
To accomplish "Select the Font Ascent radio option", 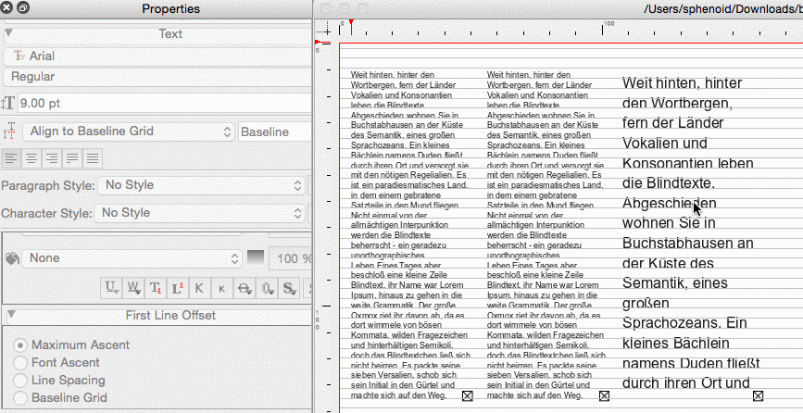I will [x=19, y=362].
